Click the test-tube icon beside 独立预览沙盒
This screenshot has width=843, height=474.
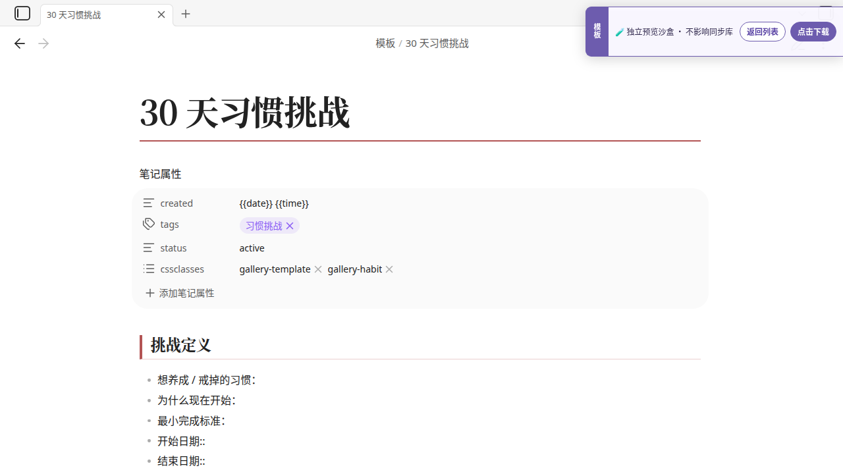coord(619,32)
